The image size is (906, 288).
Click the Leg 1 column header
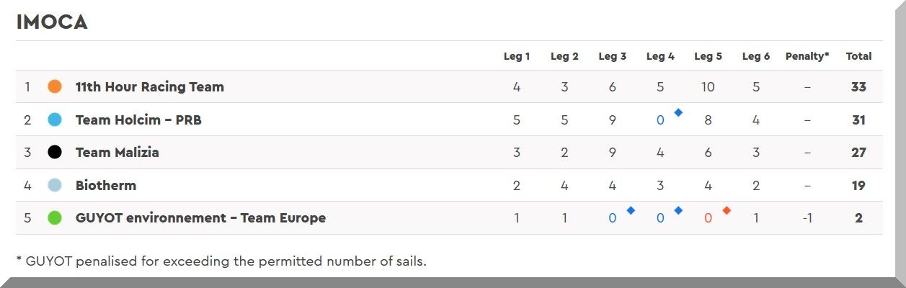(517, 56)
